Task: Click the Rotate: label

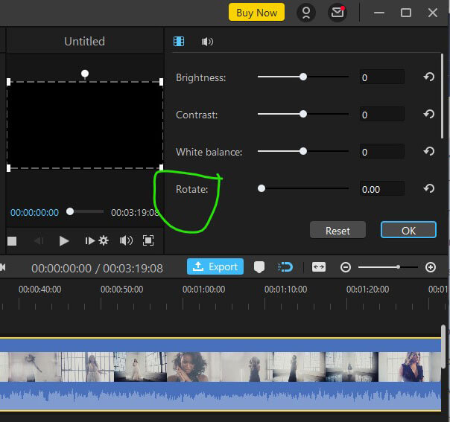Action: pyautogui.click(x=191, y=189)
